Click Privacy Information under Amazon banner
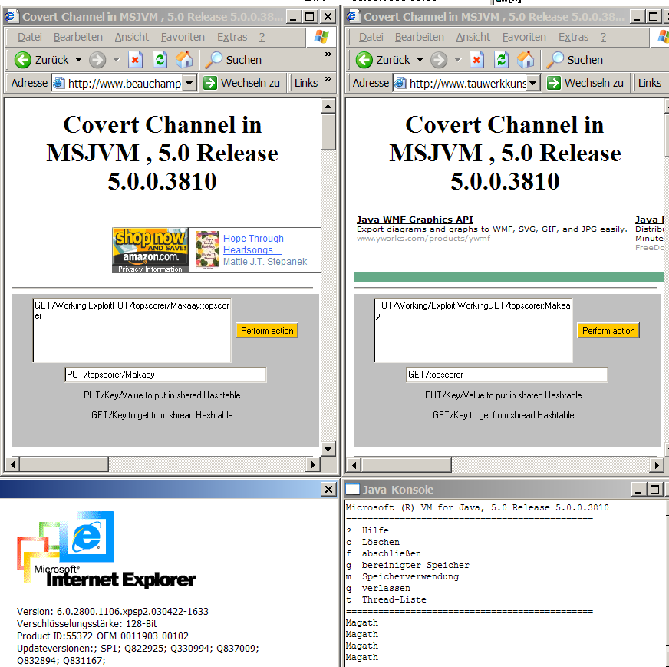Viewport: 669px width, 667px height. pos(150,269)
